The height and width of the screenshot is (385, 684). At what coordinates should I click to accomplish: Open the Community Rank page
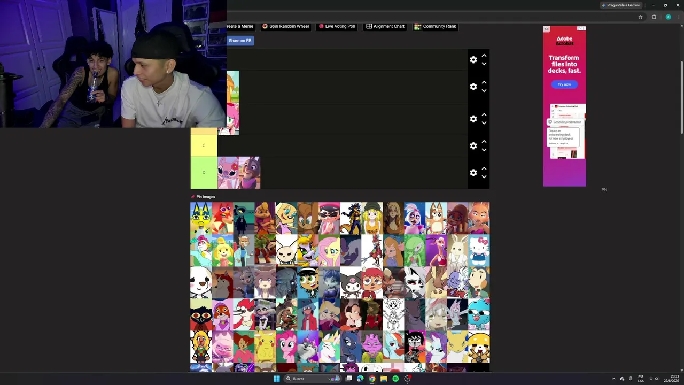point(436,26)
